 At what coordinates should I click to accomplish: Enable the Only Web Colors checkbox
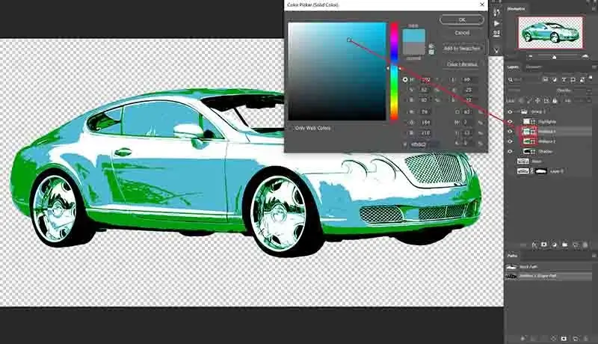[x=291, y=128]
